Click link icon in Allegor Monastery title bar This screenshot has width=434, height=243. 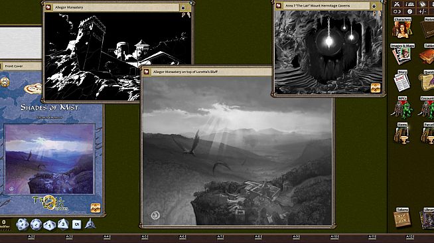[x=48, y=7]
